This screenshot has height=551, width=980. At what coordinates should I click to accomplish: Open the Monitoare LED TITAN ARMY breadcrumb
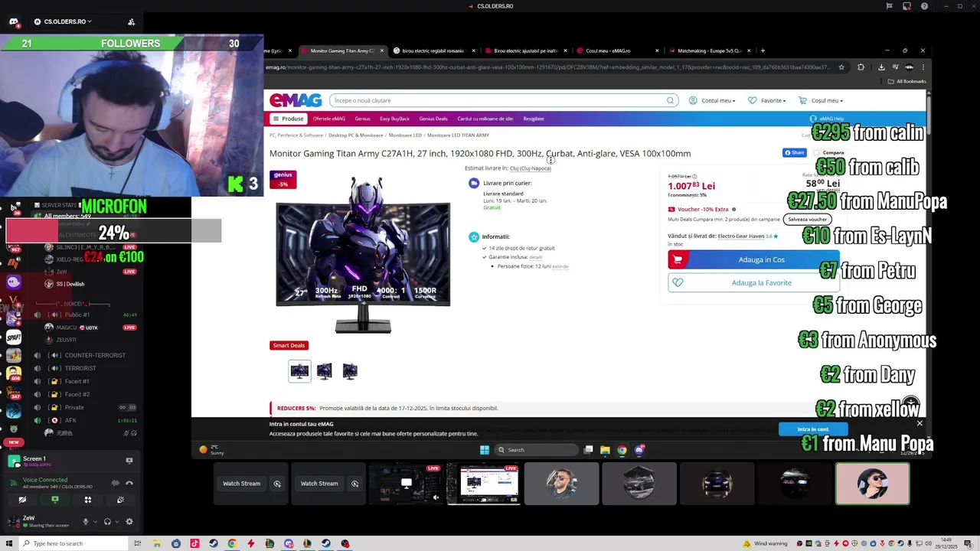458,135
